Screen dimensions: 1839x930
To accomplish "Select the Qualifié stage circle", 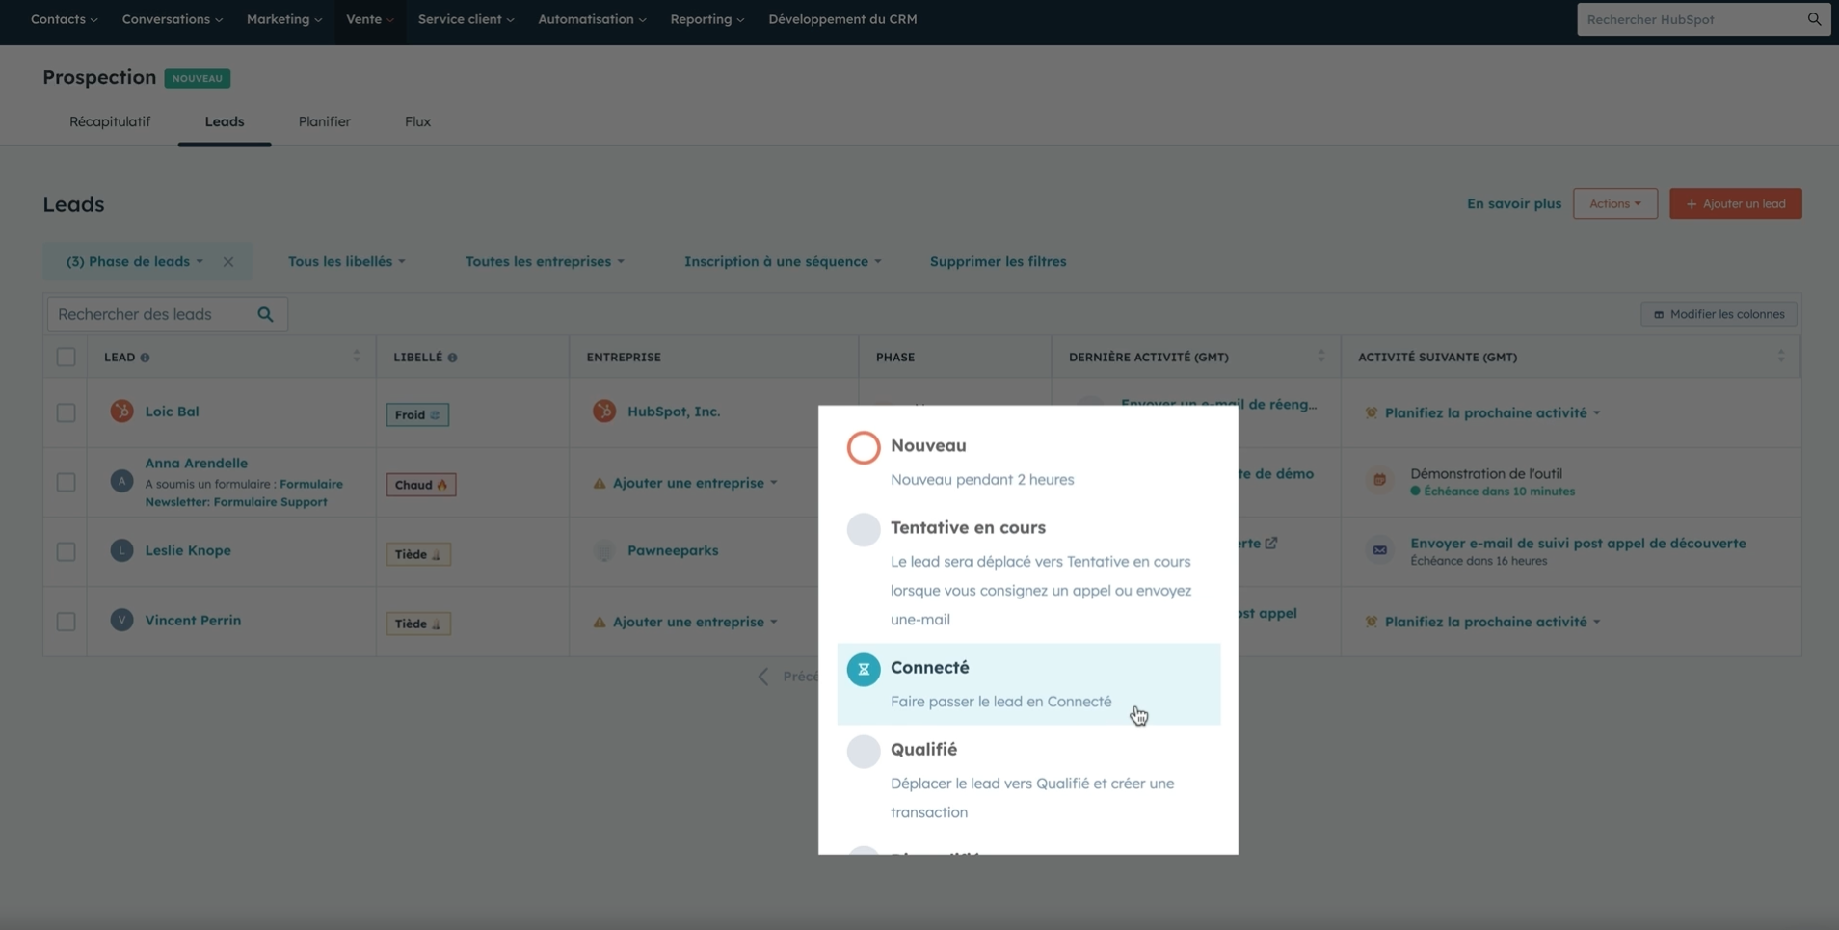I will coord(864,751).
